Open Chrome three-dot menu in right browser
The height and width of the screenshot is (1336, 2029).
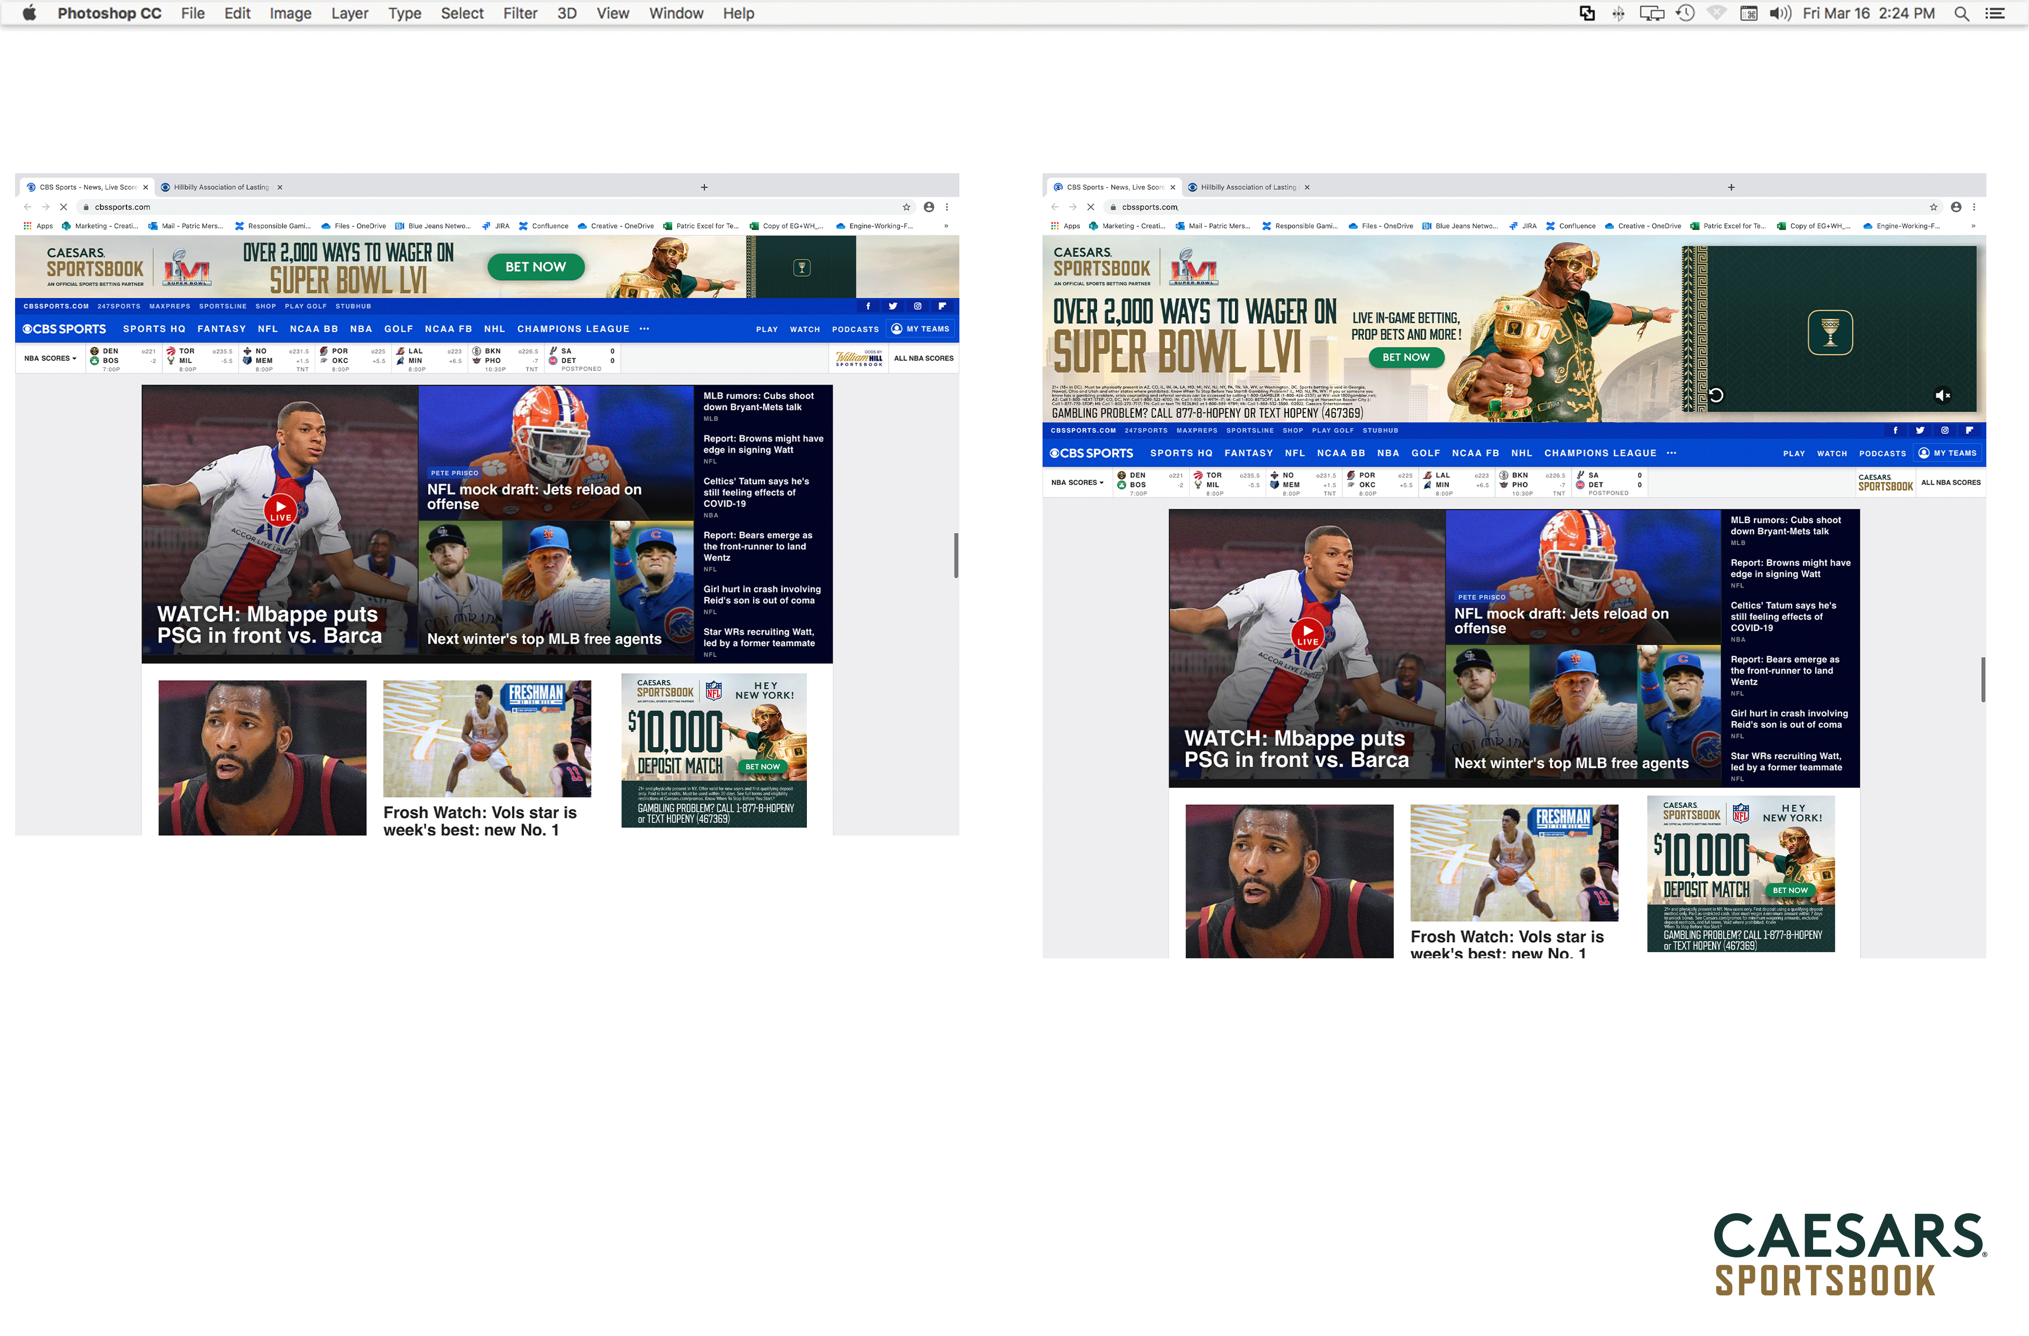click(1974, 207)
